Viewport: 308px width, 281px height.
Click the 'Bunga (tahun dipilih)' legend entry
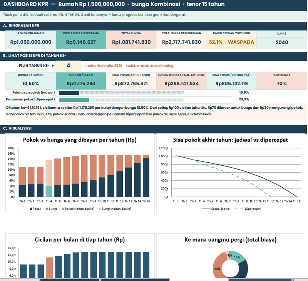[115, 209]
